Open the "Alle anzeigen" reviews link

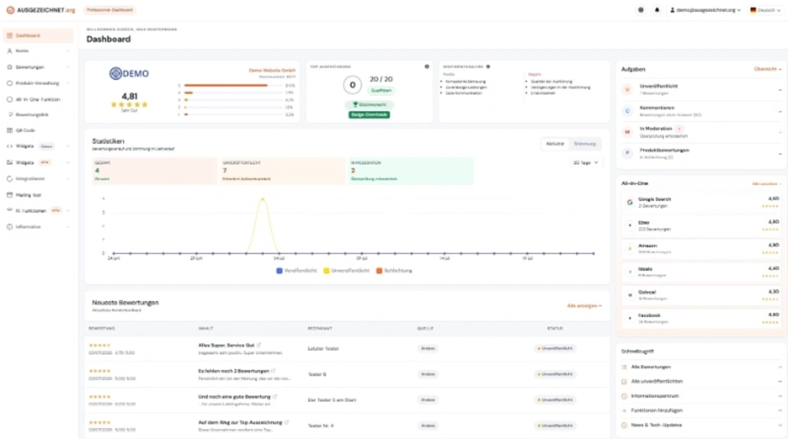point(584,305)
